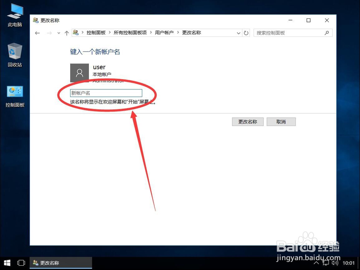
Task: Expand recent locations next to the forward arrow
Action: click(x=58, y=33)
